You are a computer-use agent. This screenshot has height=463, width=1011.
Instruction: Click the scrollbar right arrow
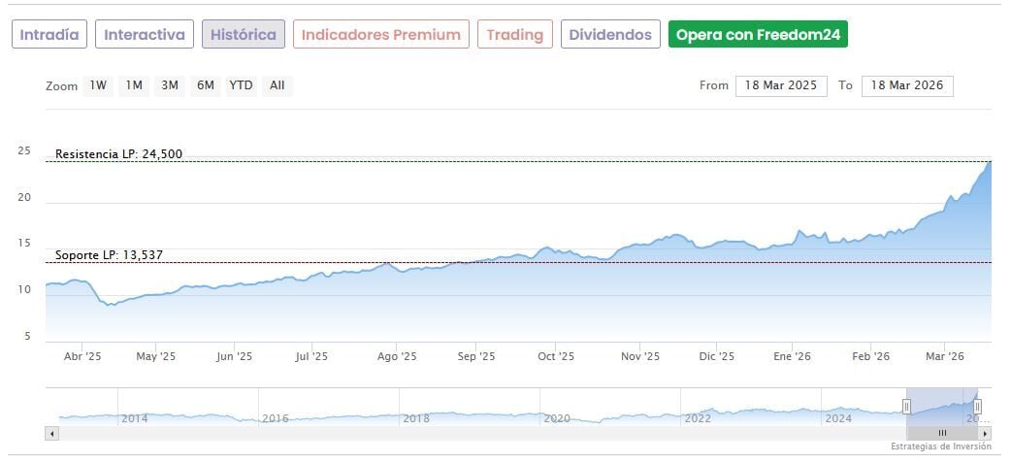coord(986,433)
